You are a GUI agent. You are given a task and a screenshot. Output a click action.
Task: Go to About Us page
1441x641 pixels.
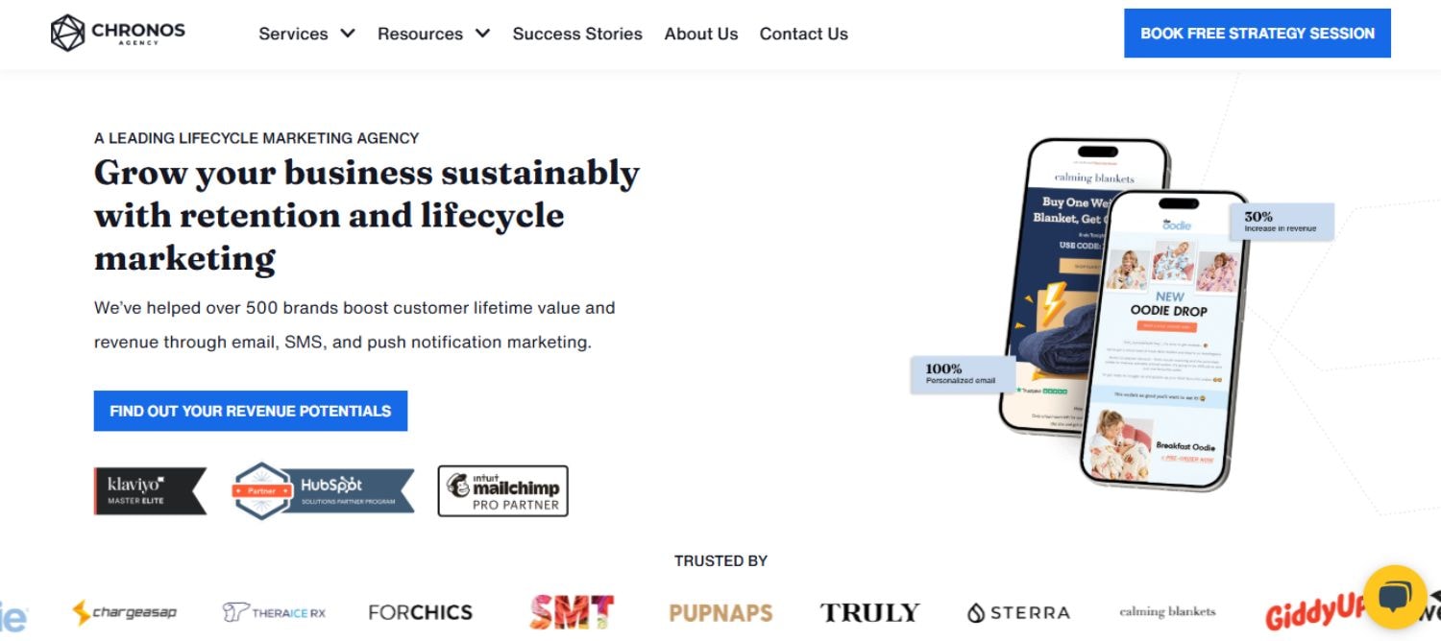[x=701, y=34]
